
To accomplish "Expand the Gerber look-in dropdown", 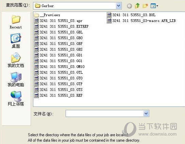I will coord(118,6).
